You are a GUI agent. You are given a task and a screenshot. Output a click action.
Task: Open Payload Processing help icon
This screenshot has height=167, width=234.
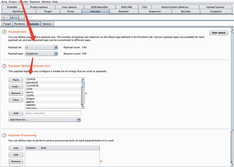4,136
